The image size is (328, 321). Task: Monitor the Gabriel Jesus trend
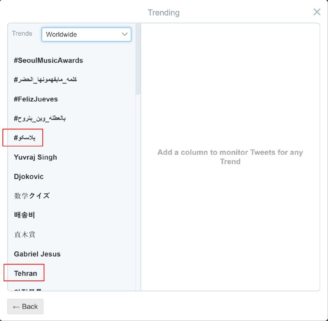click(x=37, y=254)
